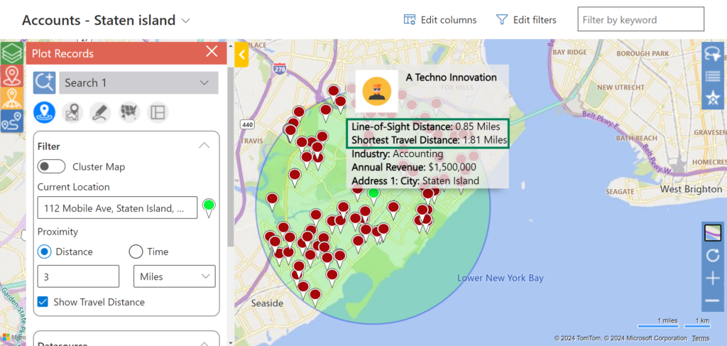The image size is (727, 346).
Task: Open the Miles unit dropdown
Action: point(174,276)
